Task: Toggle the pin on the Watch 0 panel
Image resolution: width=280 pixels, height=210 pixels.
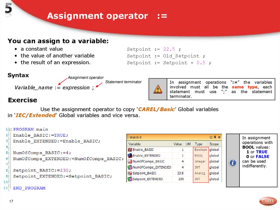Action: tap(215, 137)
